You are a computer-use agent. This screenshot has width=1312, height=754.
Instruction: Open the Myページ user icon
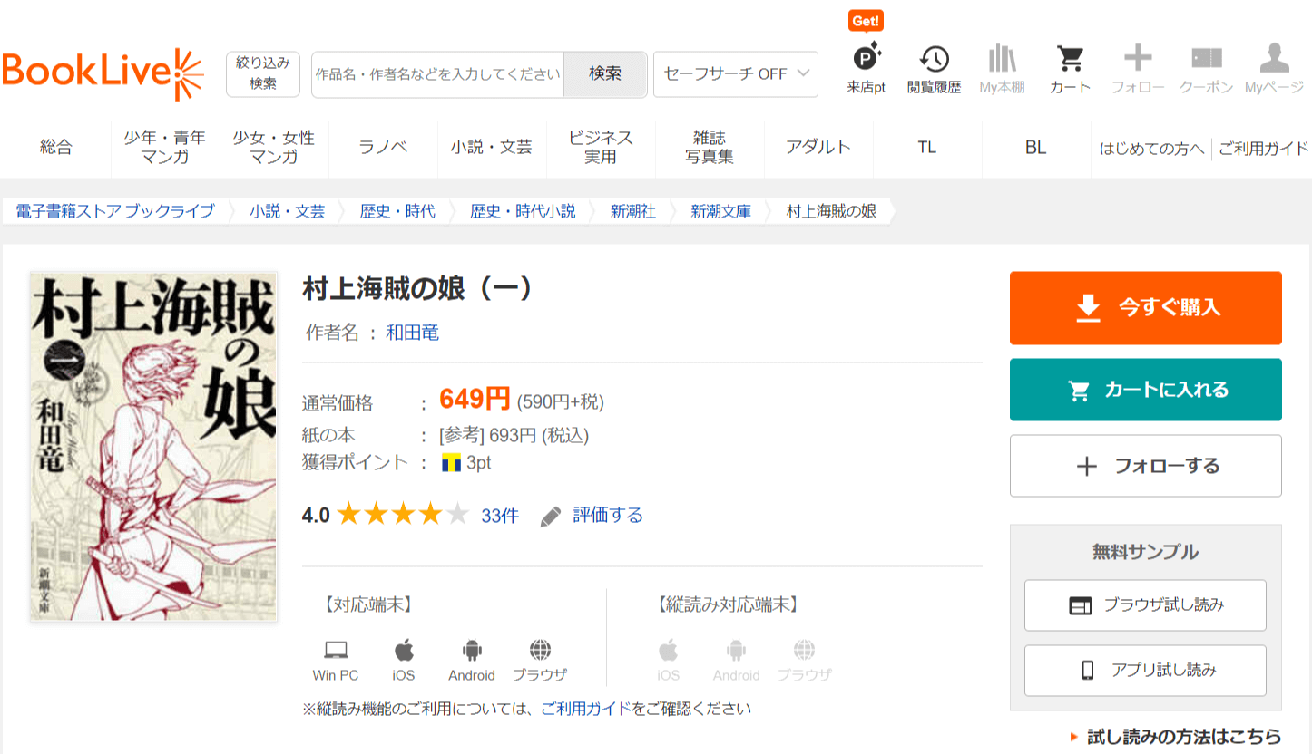pos(1274,60)
